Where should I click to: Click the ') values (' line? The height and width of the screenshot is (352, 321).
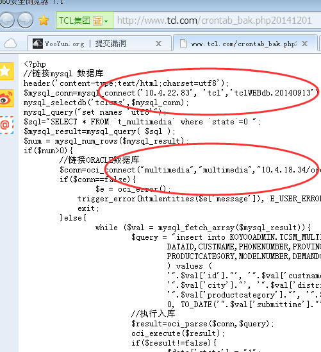(x=190, y=266)
